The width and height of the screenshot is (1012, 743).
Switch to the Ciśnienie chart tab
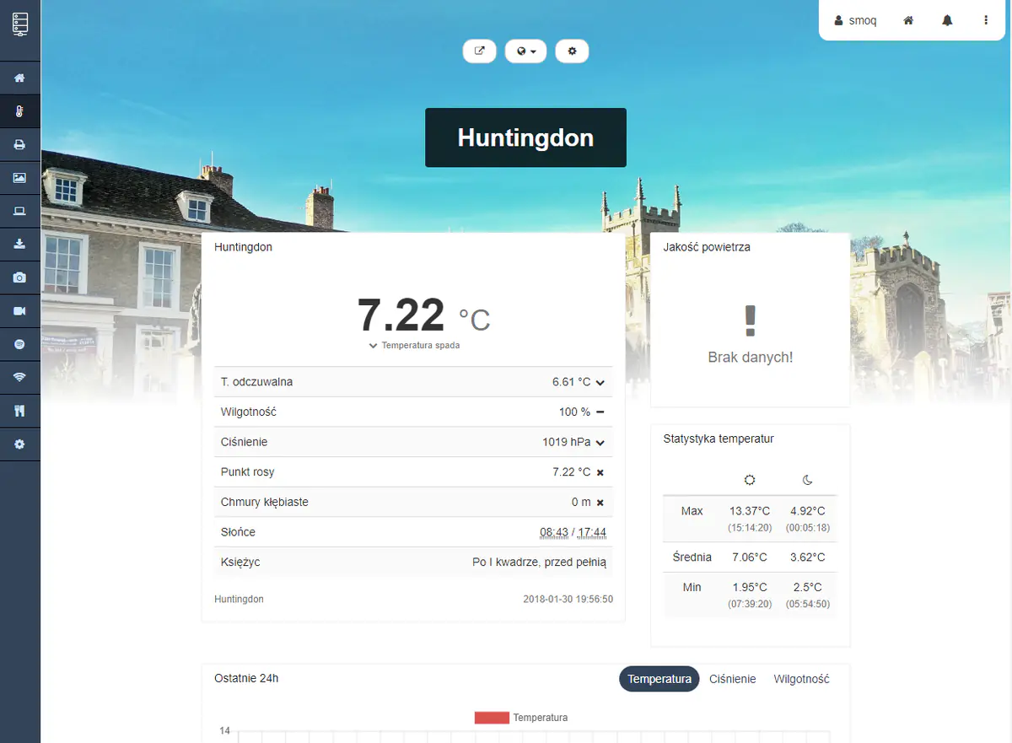[732, 679]
